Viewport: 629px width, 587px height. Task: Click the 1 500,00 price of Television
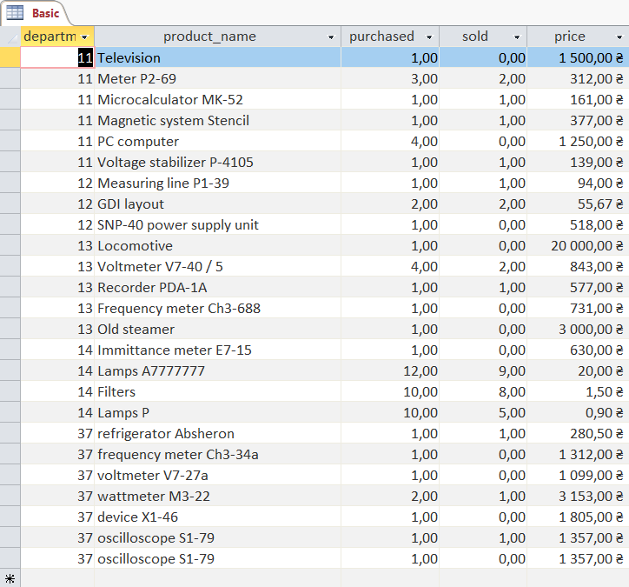click(x=578, y=57)
